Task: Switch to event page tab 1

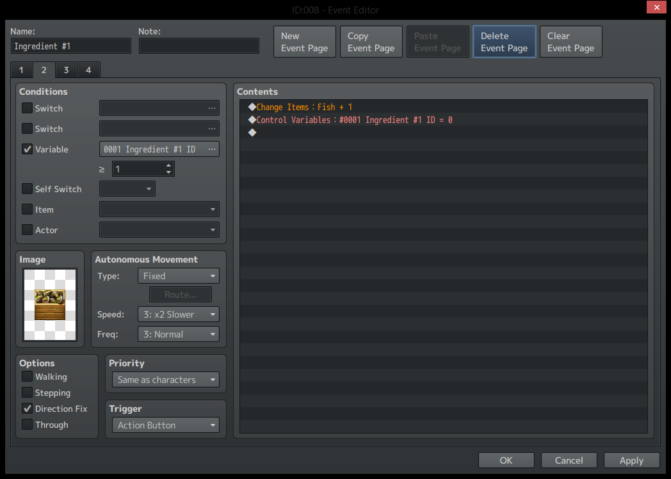Action: click(x=21, y=70)
